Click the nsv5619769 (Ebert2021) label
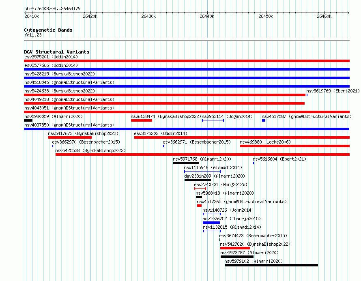 coord(333,91)
